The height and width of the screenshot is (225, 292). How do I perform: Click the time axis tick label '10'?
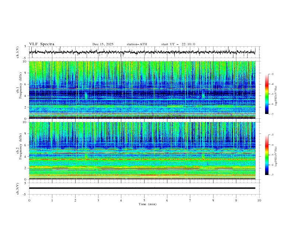259,200
